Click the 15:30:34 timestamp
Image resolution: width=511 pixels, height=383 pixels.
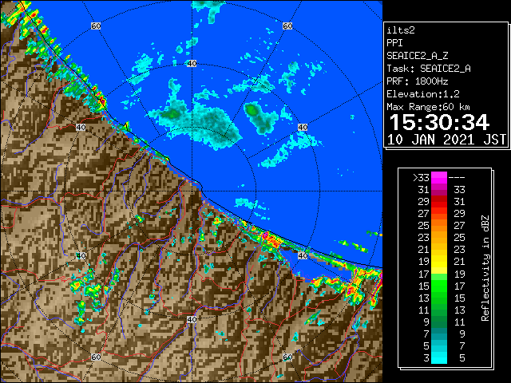[x=439, y=122]
